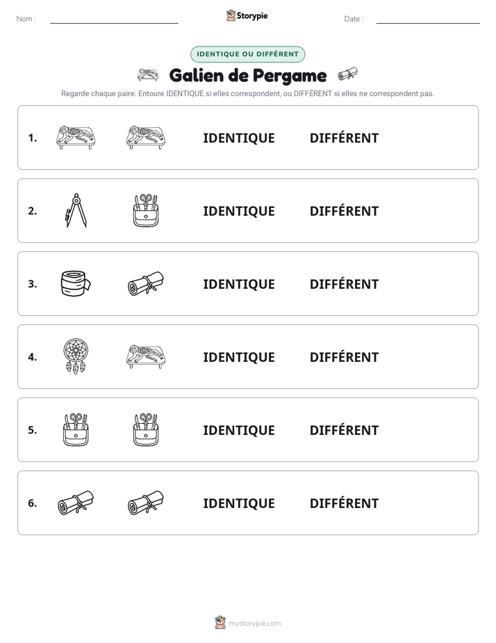The image size is (496, 643).
Task: Click the scroll icon right of the title
Action: coord(347,75)
